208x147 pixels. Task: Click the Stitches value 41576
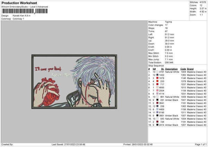tap(203, 2)
